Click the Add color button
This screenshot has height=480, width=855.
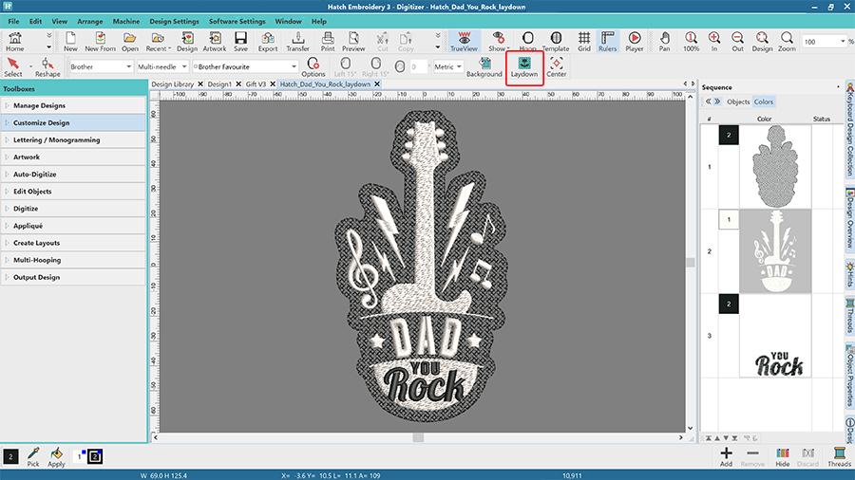point(726,456)
